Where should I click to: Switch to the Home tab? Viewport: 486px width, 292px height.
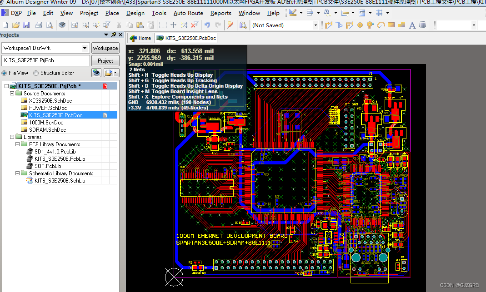point(140,38)
